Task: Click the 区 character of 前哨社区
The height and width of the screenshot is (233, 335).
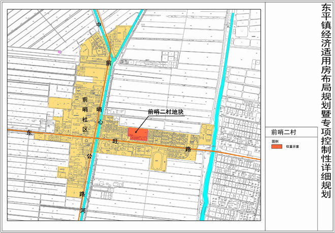Action: click(85, 129)
